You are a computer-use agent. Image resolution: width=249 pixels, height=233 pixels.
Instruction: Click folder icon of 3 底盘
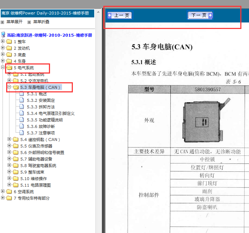pyautogui.click(x=9, y=54)
